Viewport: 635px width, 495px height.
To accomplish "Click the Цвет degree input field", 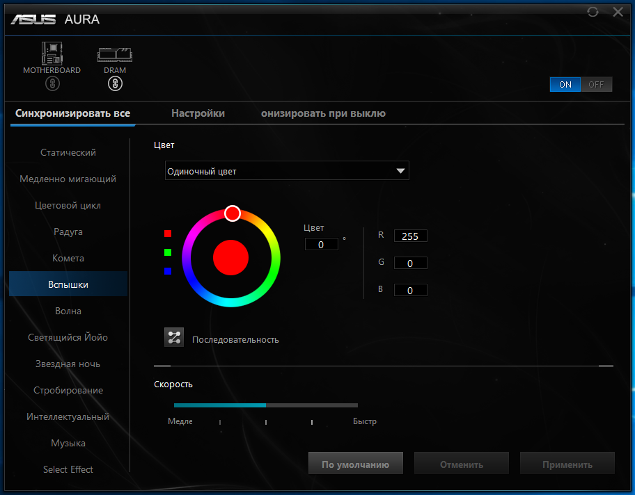I will [x=321, y=244].
